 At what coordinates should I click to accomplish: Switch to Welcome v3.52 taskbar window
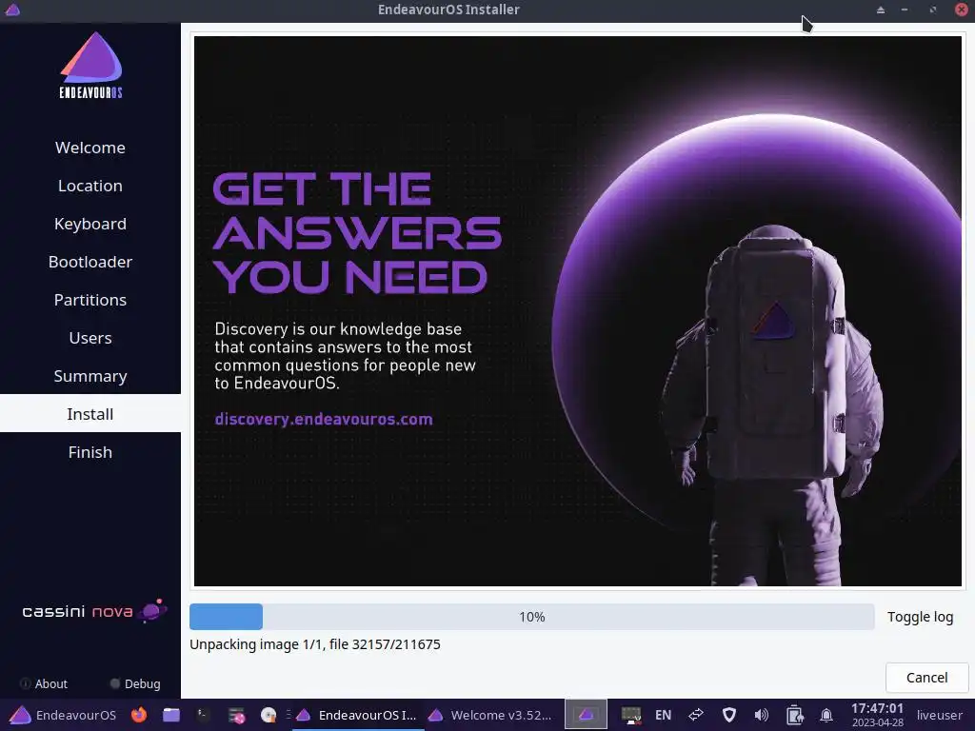click(490, 715)
